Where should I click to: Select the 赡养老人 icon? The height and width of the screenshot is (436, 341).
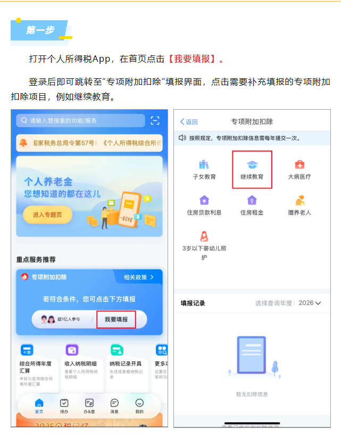(300, 200)
